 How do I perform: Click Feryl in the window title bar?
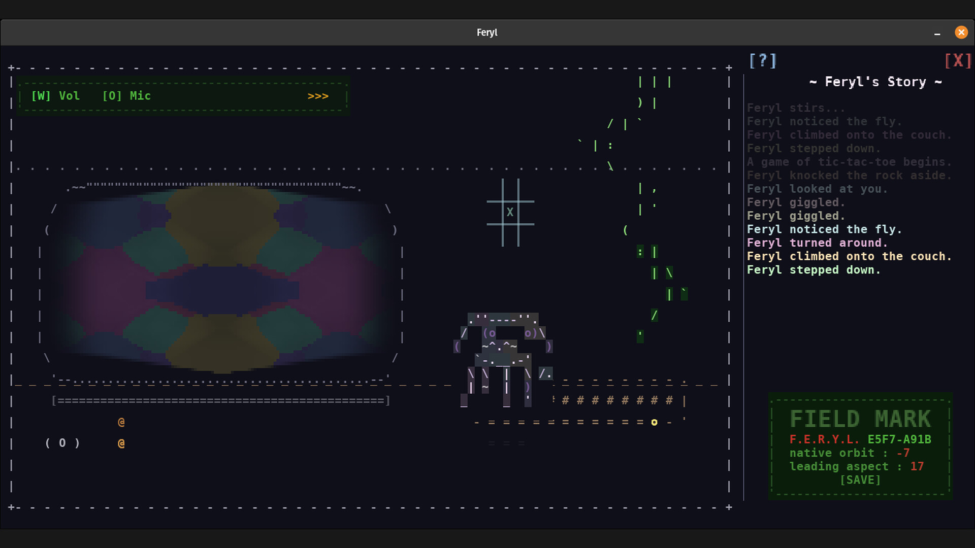tap(486, 32)
